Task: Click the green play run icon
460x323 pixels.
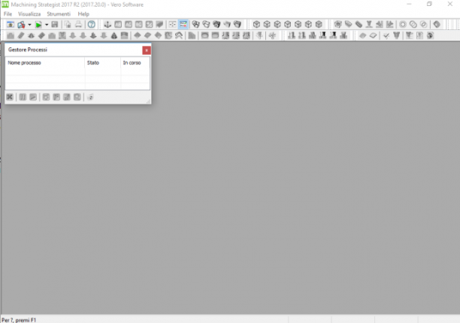Action: click(38, 25)
